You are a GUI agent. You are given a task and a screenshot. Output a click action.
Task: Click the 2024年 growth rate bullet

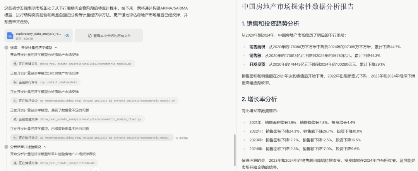coord(305,149)
